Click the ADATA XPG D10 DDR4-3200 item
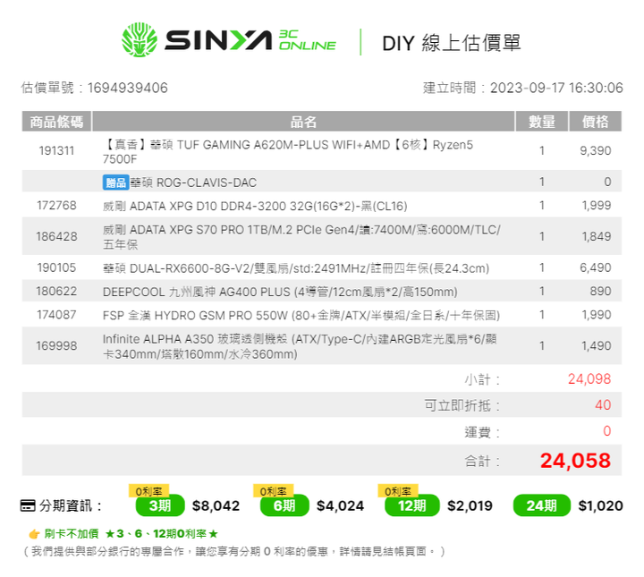644x577 pixels. click(255, 206)
